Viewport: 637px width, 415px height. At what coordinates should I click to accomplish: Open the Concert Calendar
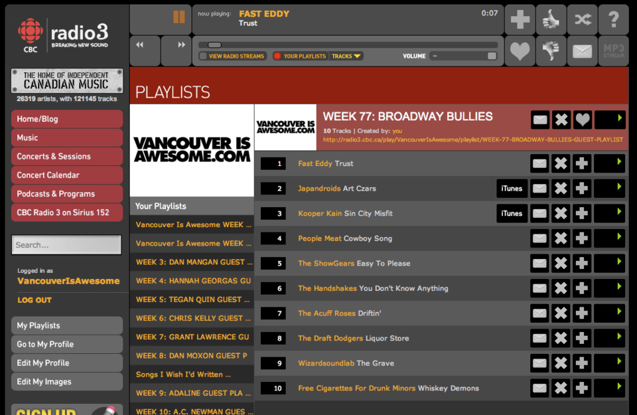[67, 175]
